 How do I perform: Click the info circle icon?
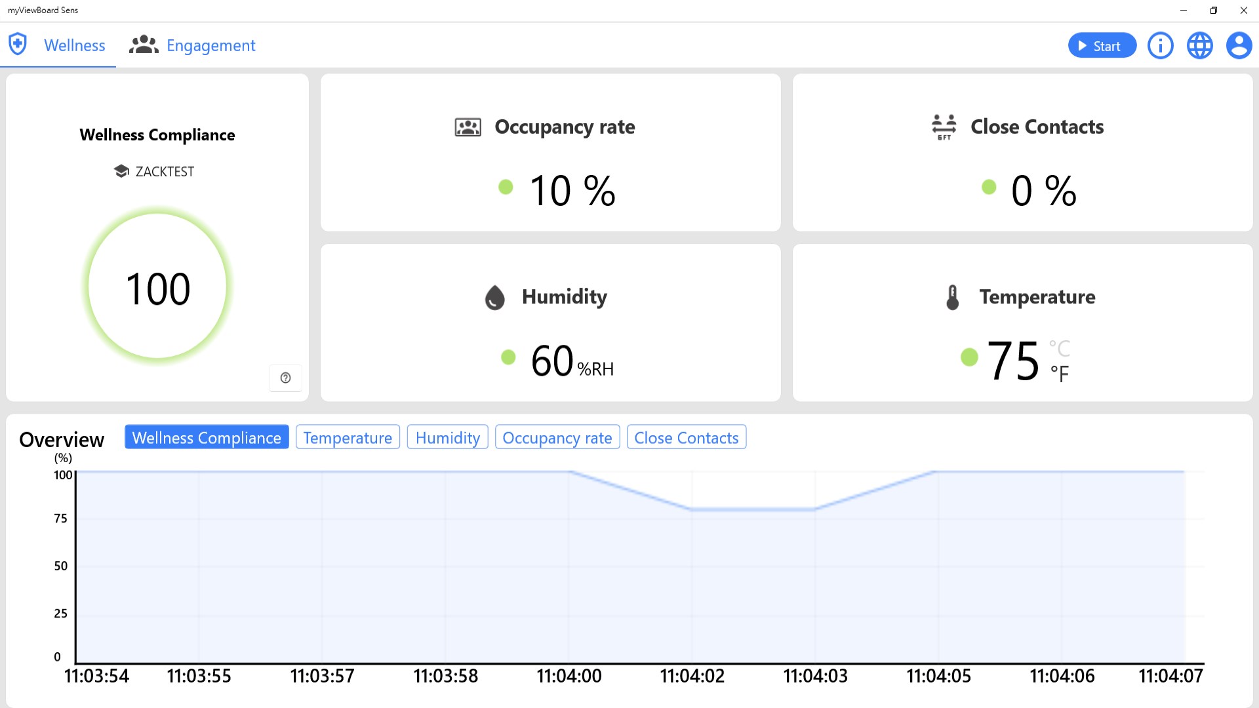(1160, 46)
